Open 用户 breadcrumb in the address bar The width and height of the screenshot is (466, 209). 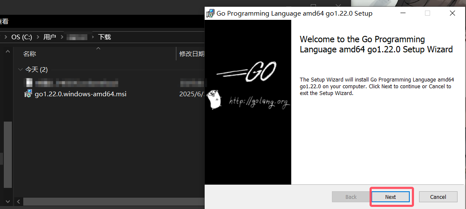pyautogui.click(x=49, y=37)
